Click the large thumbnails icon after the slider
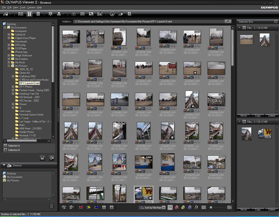 coord(229,207)
